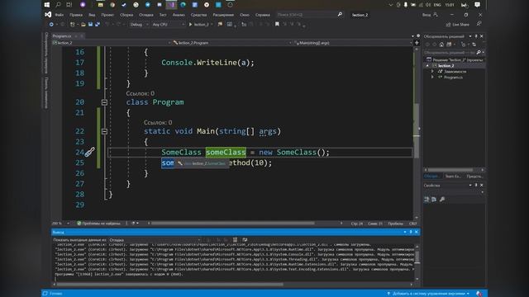This screenshot has width=529, height=297.
Task: Click the clear all output icon
Action: 235,240
